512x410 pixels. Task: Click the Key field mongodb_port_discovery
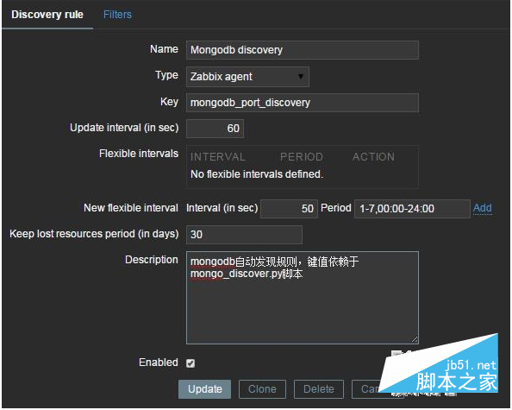point(302,103)
